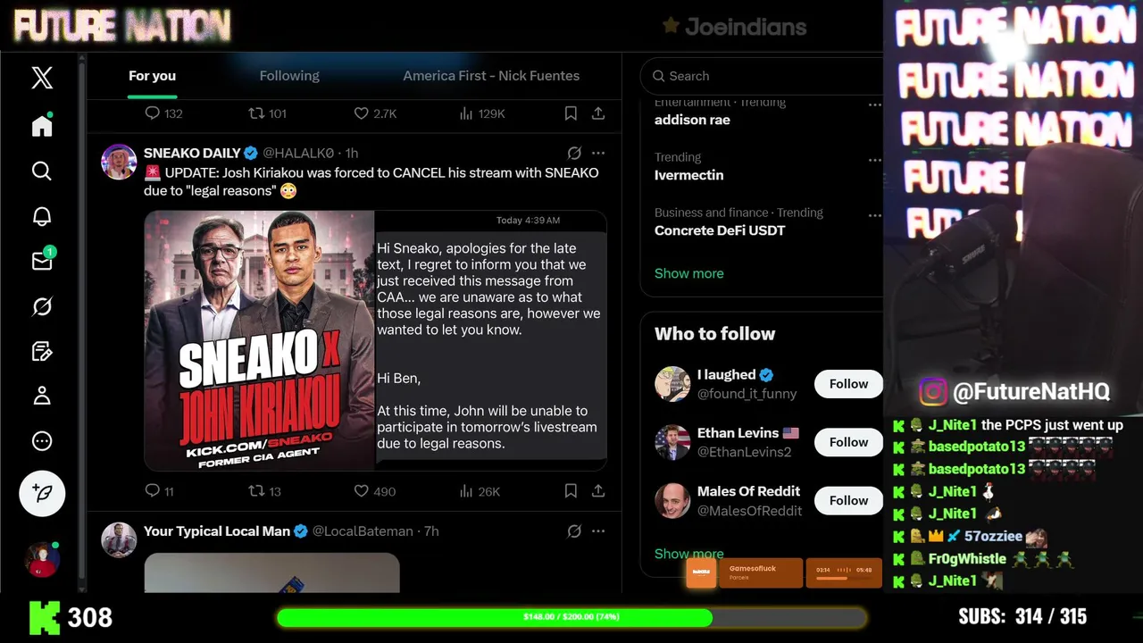Switch to America First - Nick Fuentes tab

pyautogui.click(x=491, y=76)
